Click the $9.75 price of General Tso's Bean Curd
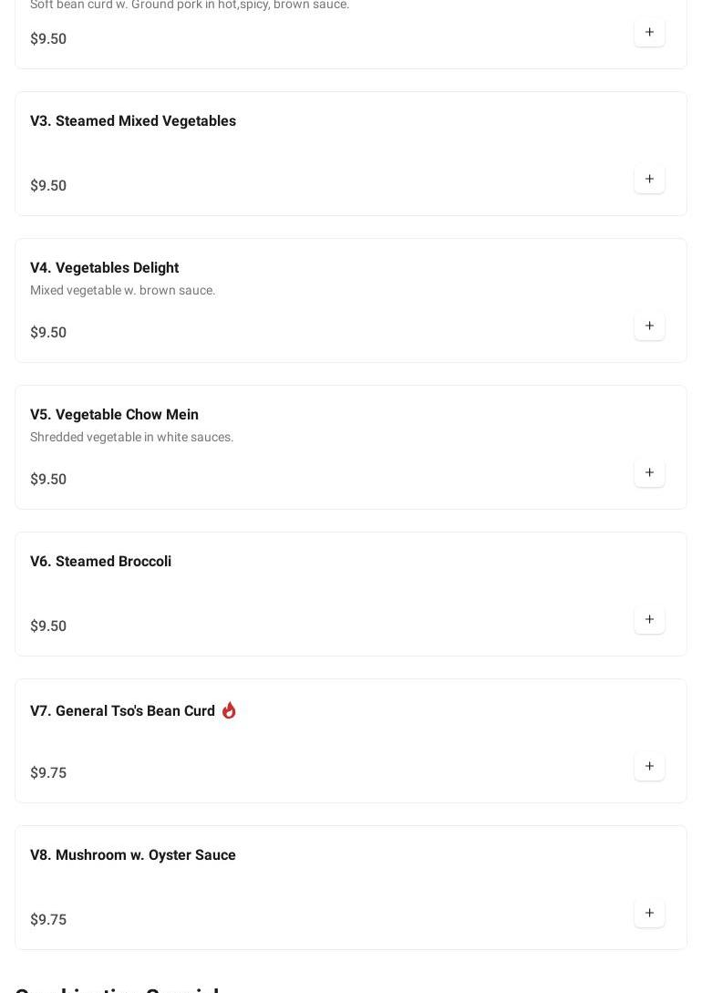Viewport: 702px width, 993px height. (x=48, y=773)
